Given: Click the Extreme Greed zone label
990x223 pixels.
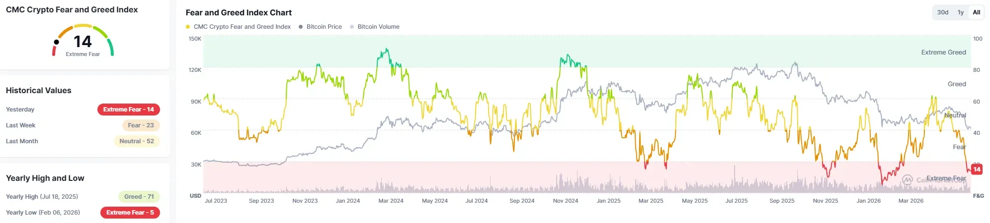Looking at the screenshot, I should tap(943, 52).
